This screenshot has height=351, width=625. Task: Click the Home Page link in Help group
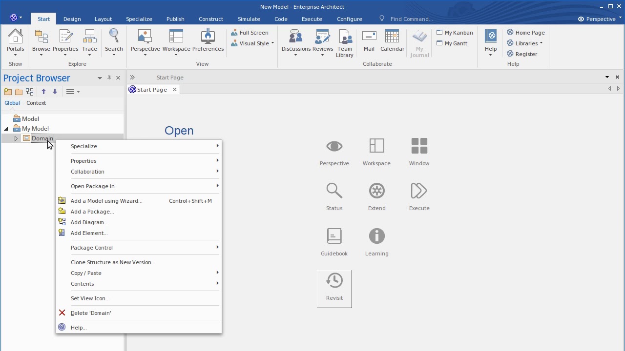pos(526,33)
